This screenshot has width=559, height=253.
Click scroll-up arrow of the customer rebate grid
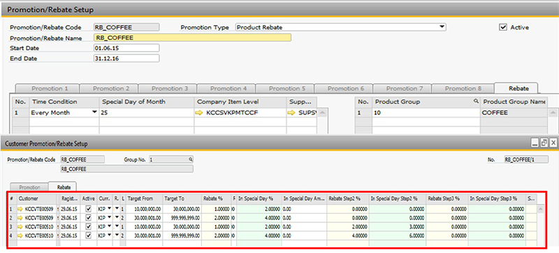(540, 209)
